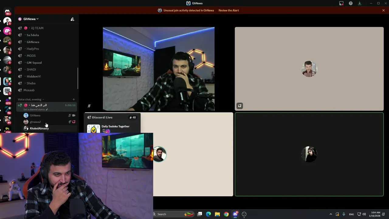Click Review the Alert link

click(229, 10)
